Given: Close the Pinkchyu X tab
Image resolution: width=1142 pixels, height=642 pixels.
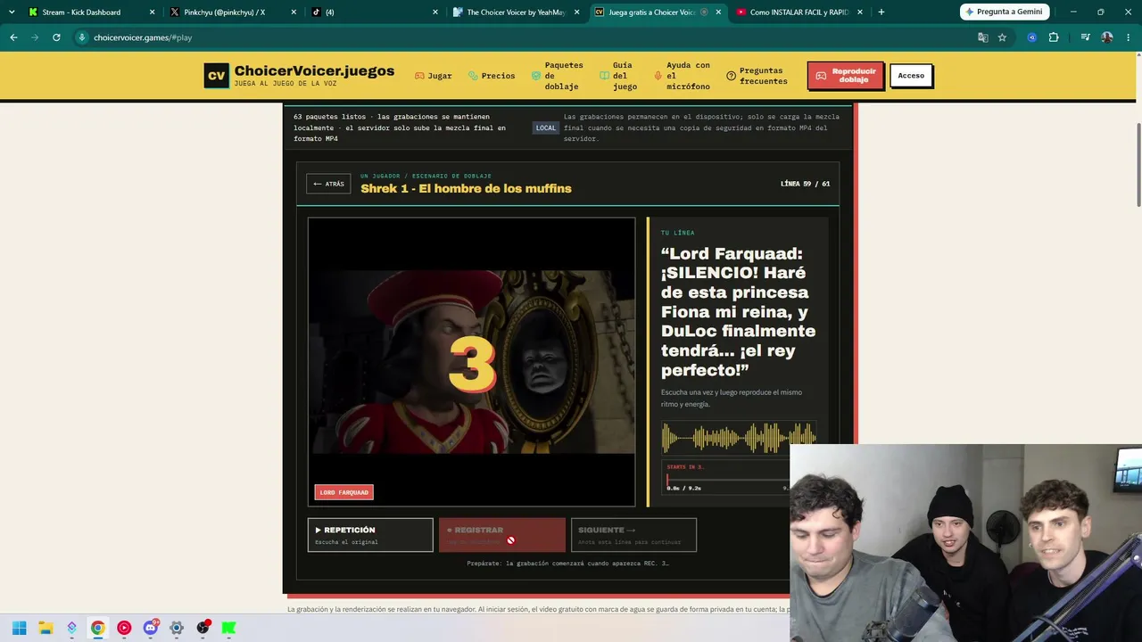Looking at the screenshot, I should 294,12.
